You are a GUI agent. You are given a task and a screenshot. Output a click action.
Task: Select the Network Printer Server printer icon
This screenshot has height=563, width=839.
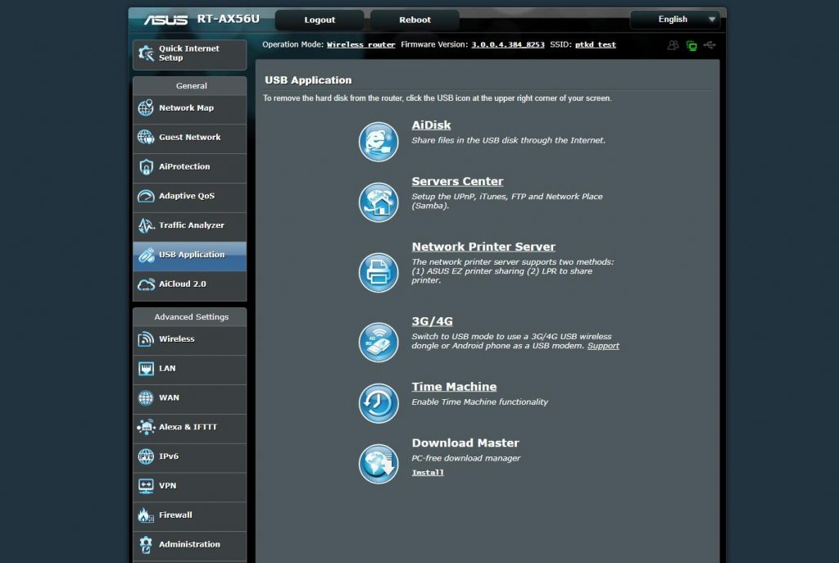tap(379, 272)
